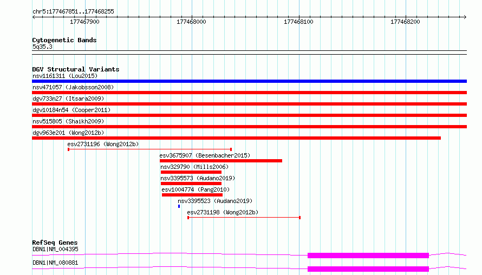Click the nsv1161311 (Lou2015) label
This screenshot has width=482, height=275.
[65, 76]
